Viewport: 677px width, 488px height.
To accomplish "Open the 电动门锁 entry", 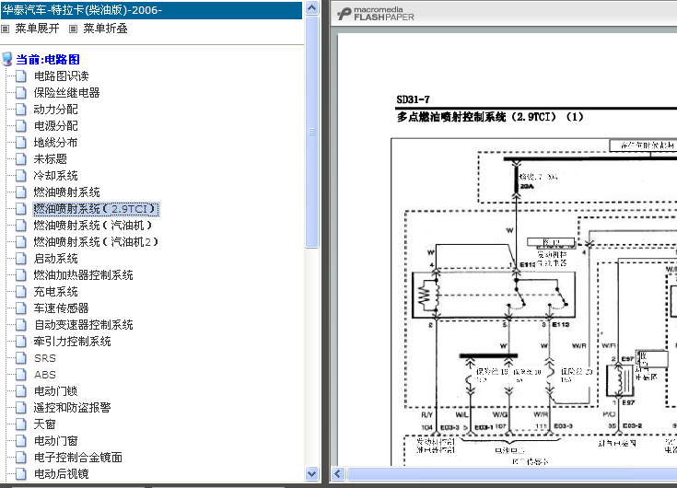I will pyautogui.click(x=55, y=391).
